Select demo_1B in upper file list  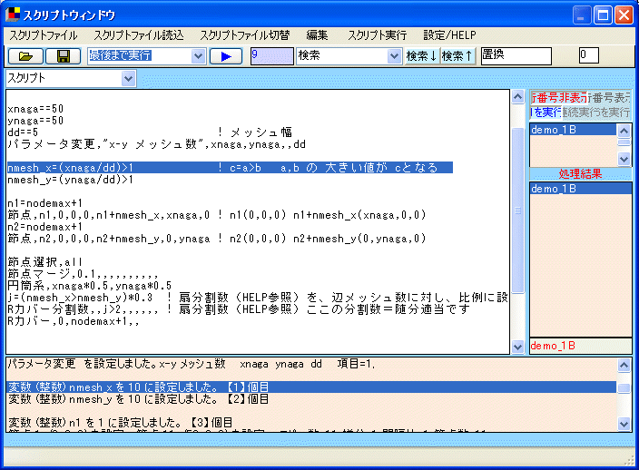point(573,130)
